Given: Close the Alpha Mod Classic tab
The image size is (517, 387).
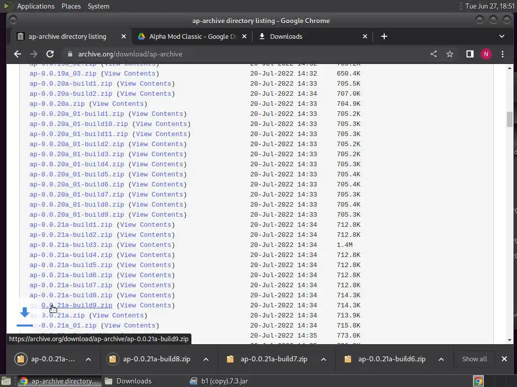Looking at the screenshot, I should pyautogui.click(x=244, y=36).
